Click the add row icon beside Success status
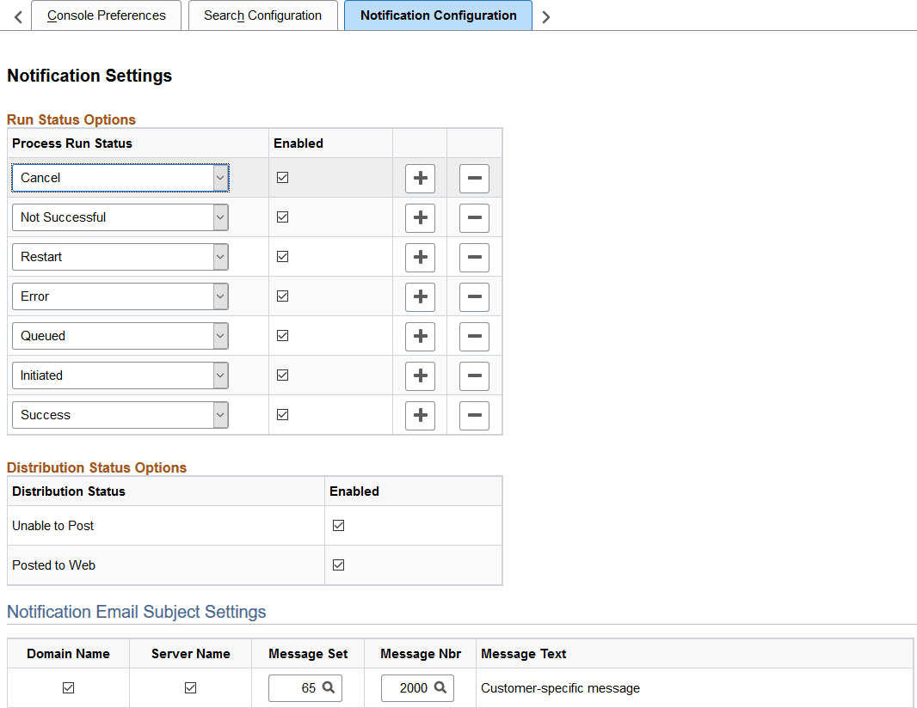 (420, 415)
